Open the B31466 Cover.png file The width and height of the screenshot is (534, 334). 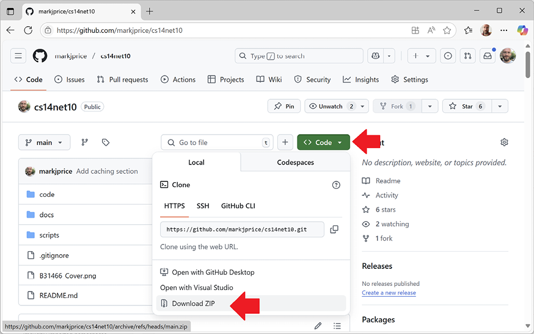coord(68,275)
